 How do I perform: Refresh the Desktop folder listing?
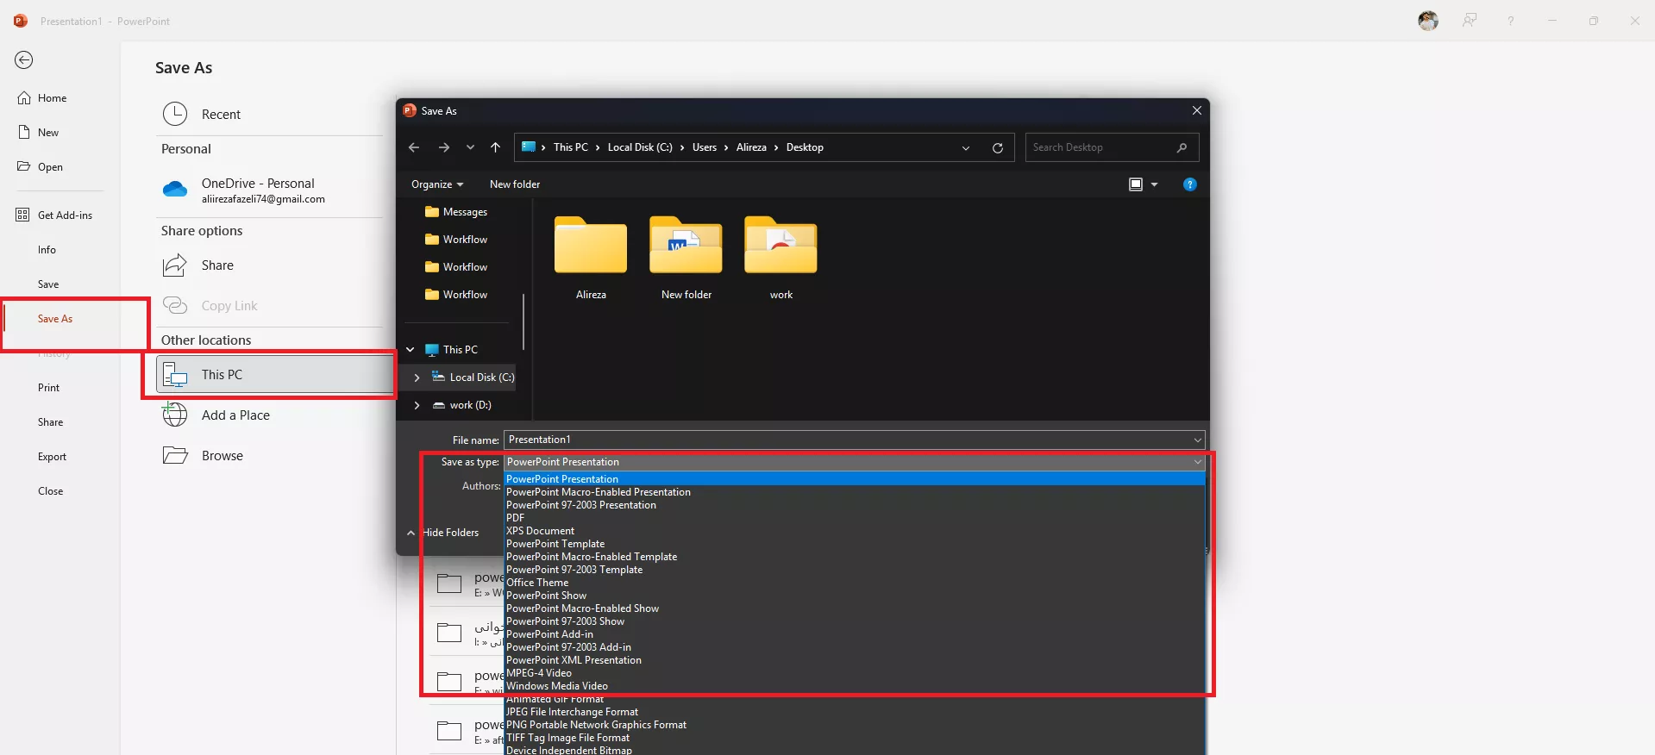pos(998,147)
